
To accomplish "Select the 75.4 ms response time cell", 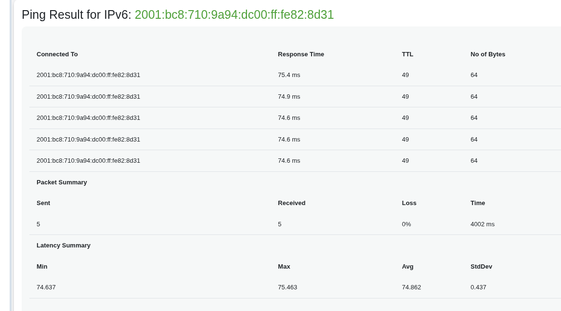I will (289, 75).
